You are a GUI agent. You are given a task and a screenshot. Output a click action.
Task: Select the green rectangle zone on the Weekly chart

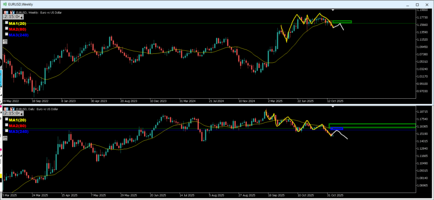(x=342, y=22)
